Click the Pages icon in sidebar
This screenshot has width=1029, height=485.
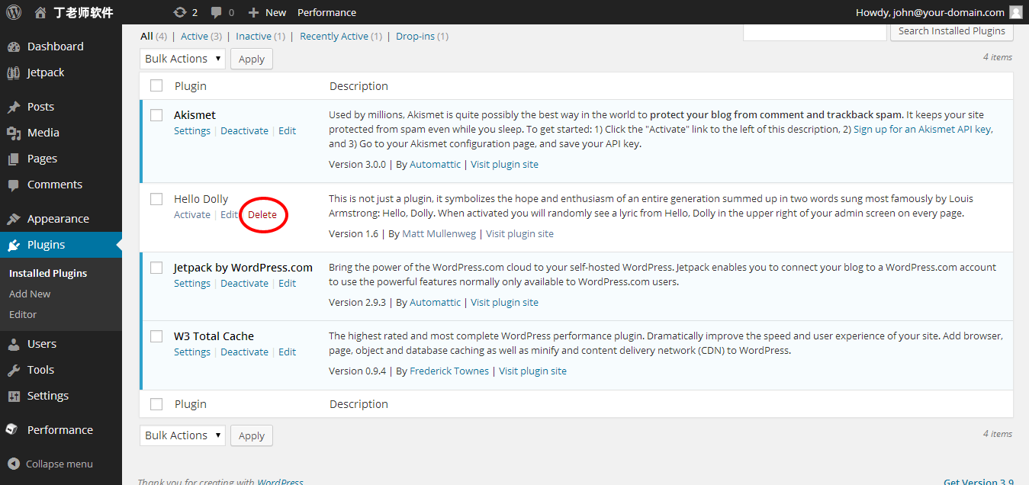point(13,159)
